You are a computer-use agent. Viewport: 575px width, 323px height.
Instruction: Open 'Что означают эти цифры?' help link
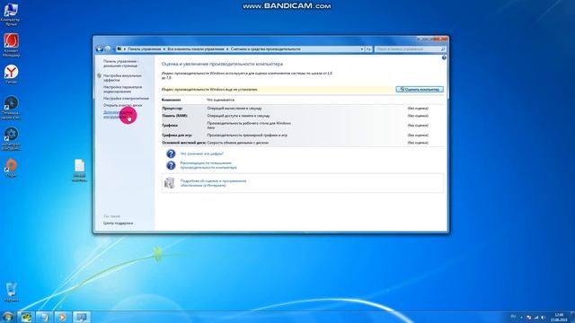coord(201,153)
